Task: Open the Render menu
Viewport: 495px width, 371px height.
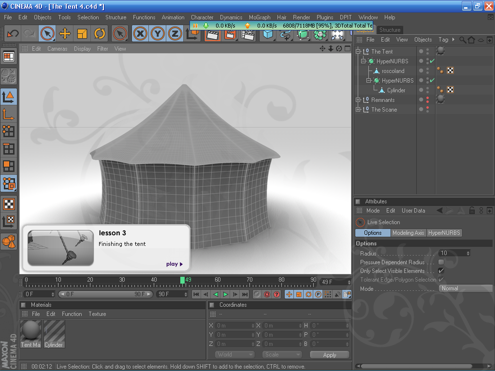Action: 301,17
